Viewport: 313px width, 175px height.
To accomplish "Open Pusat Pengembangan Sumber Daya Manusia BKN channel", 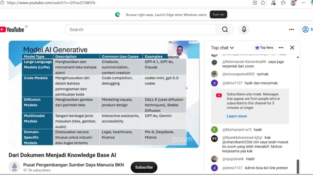I will coord(73,165).
